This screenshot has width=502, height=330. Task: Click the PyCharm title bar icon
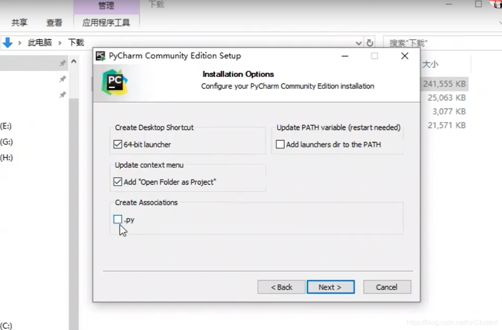(100, 56)
